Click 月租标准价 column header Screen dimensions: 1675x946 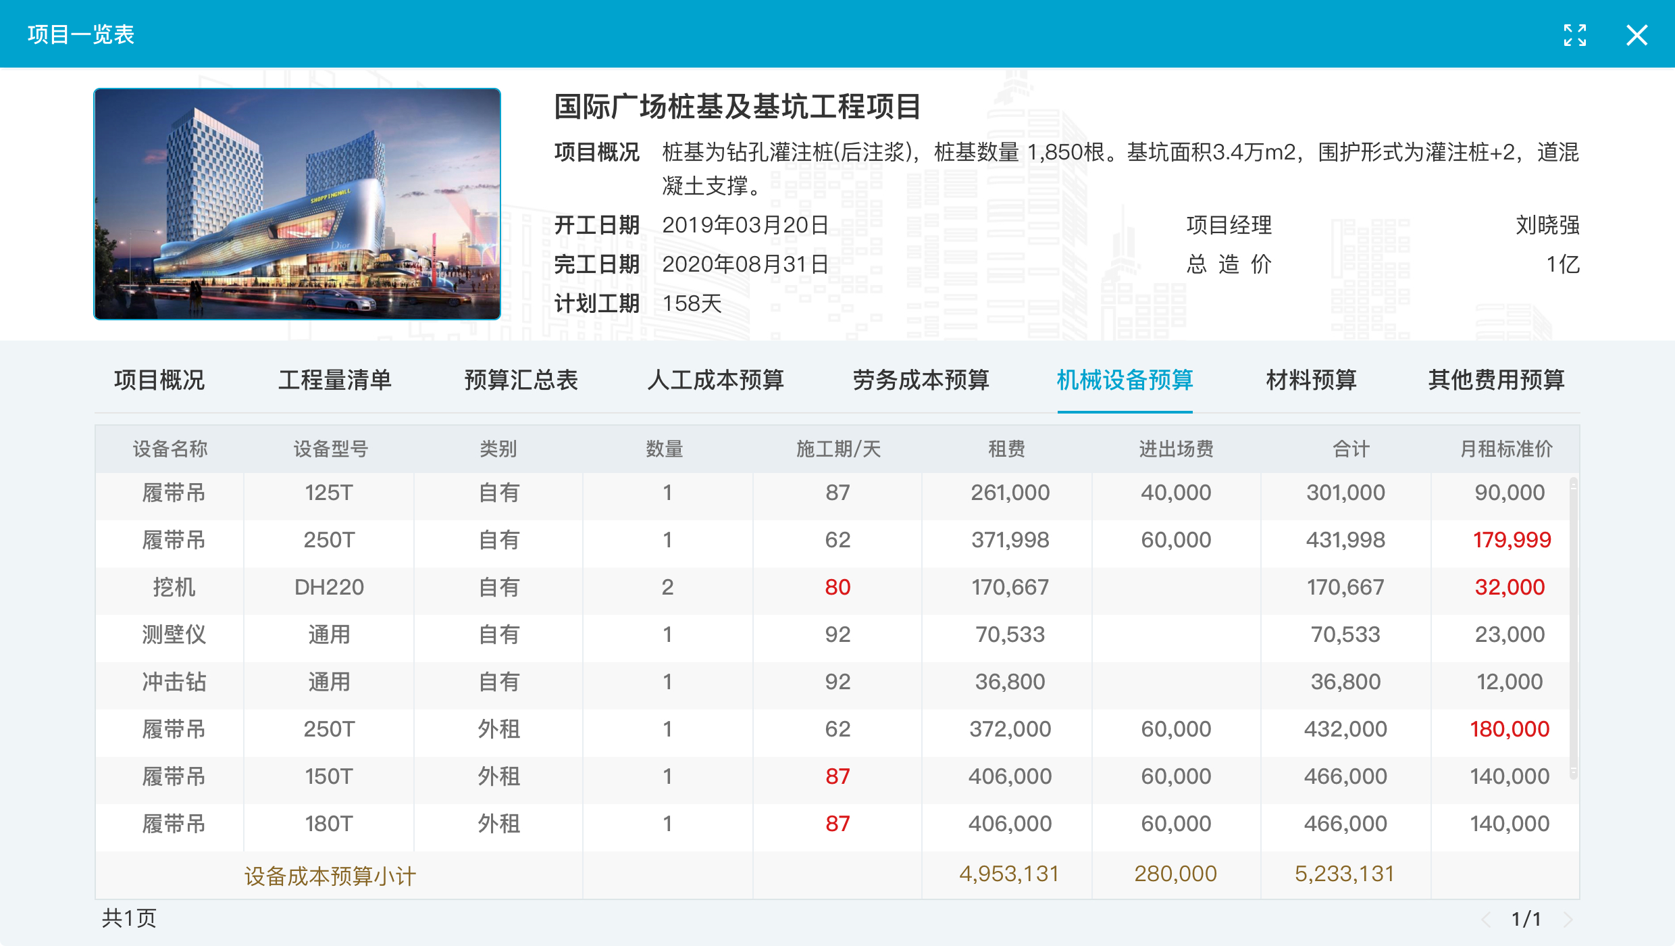[1506, 449]
